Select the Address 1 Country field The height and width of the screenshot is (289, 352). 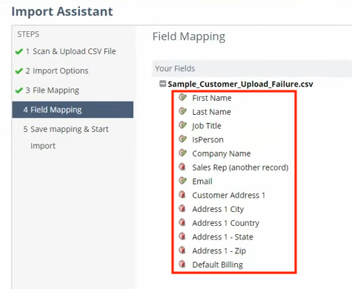[226, 223]
